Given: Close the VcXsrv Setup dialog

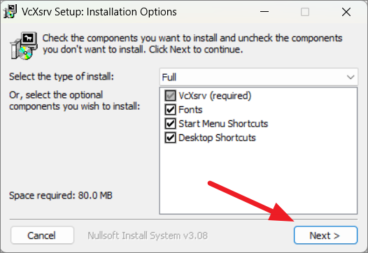Looking at the screenshot, I should click(346, 12).
